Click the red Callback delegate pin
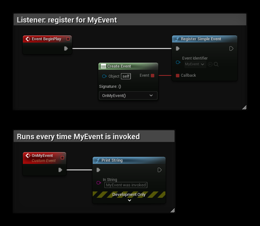This screenshot has height=226, width=260. [x=177, y=75]
